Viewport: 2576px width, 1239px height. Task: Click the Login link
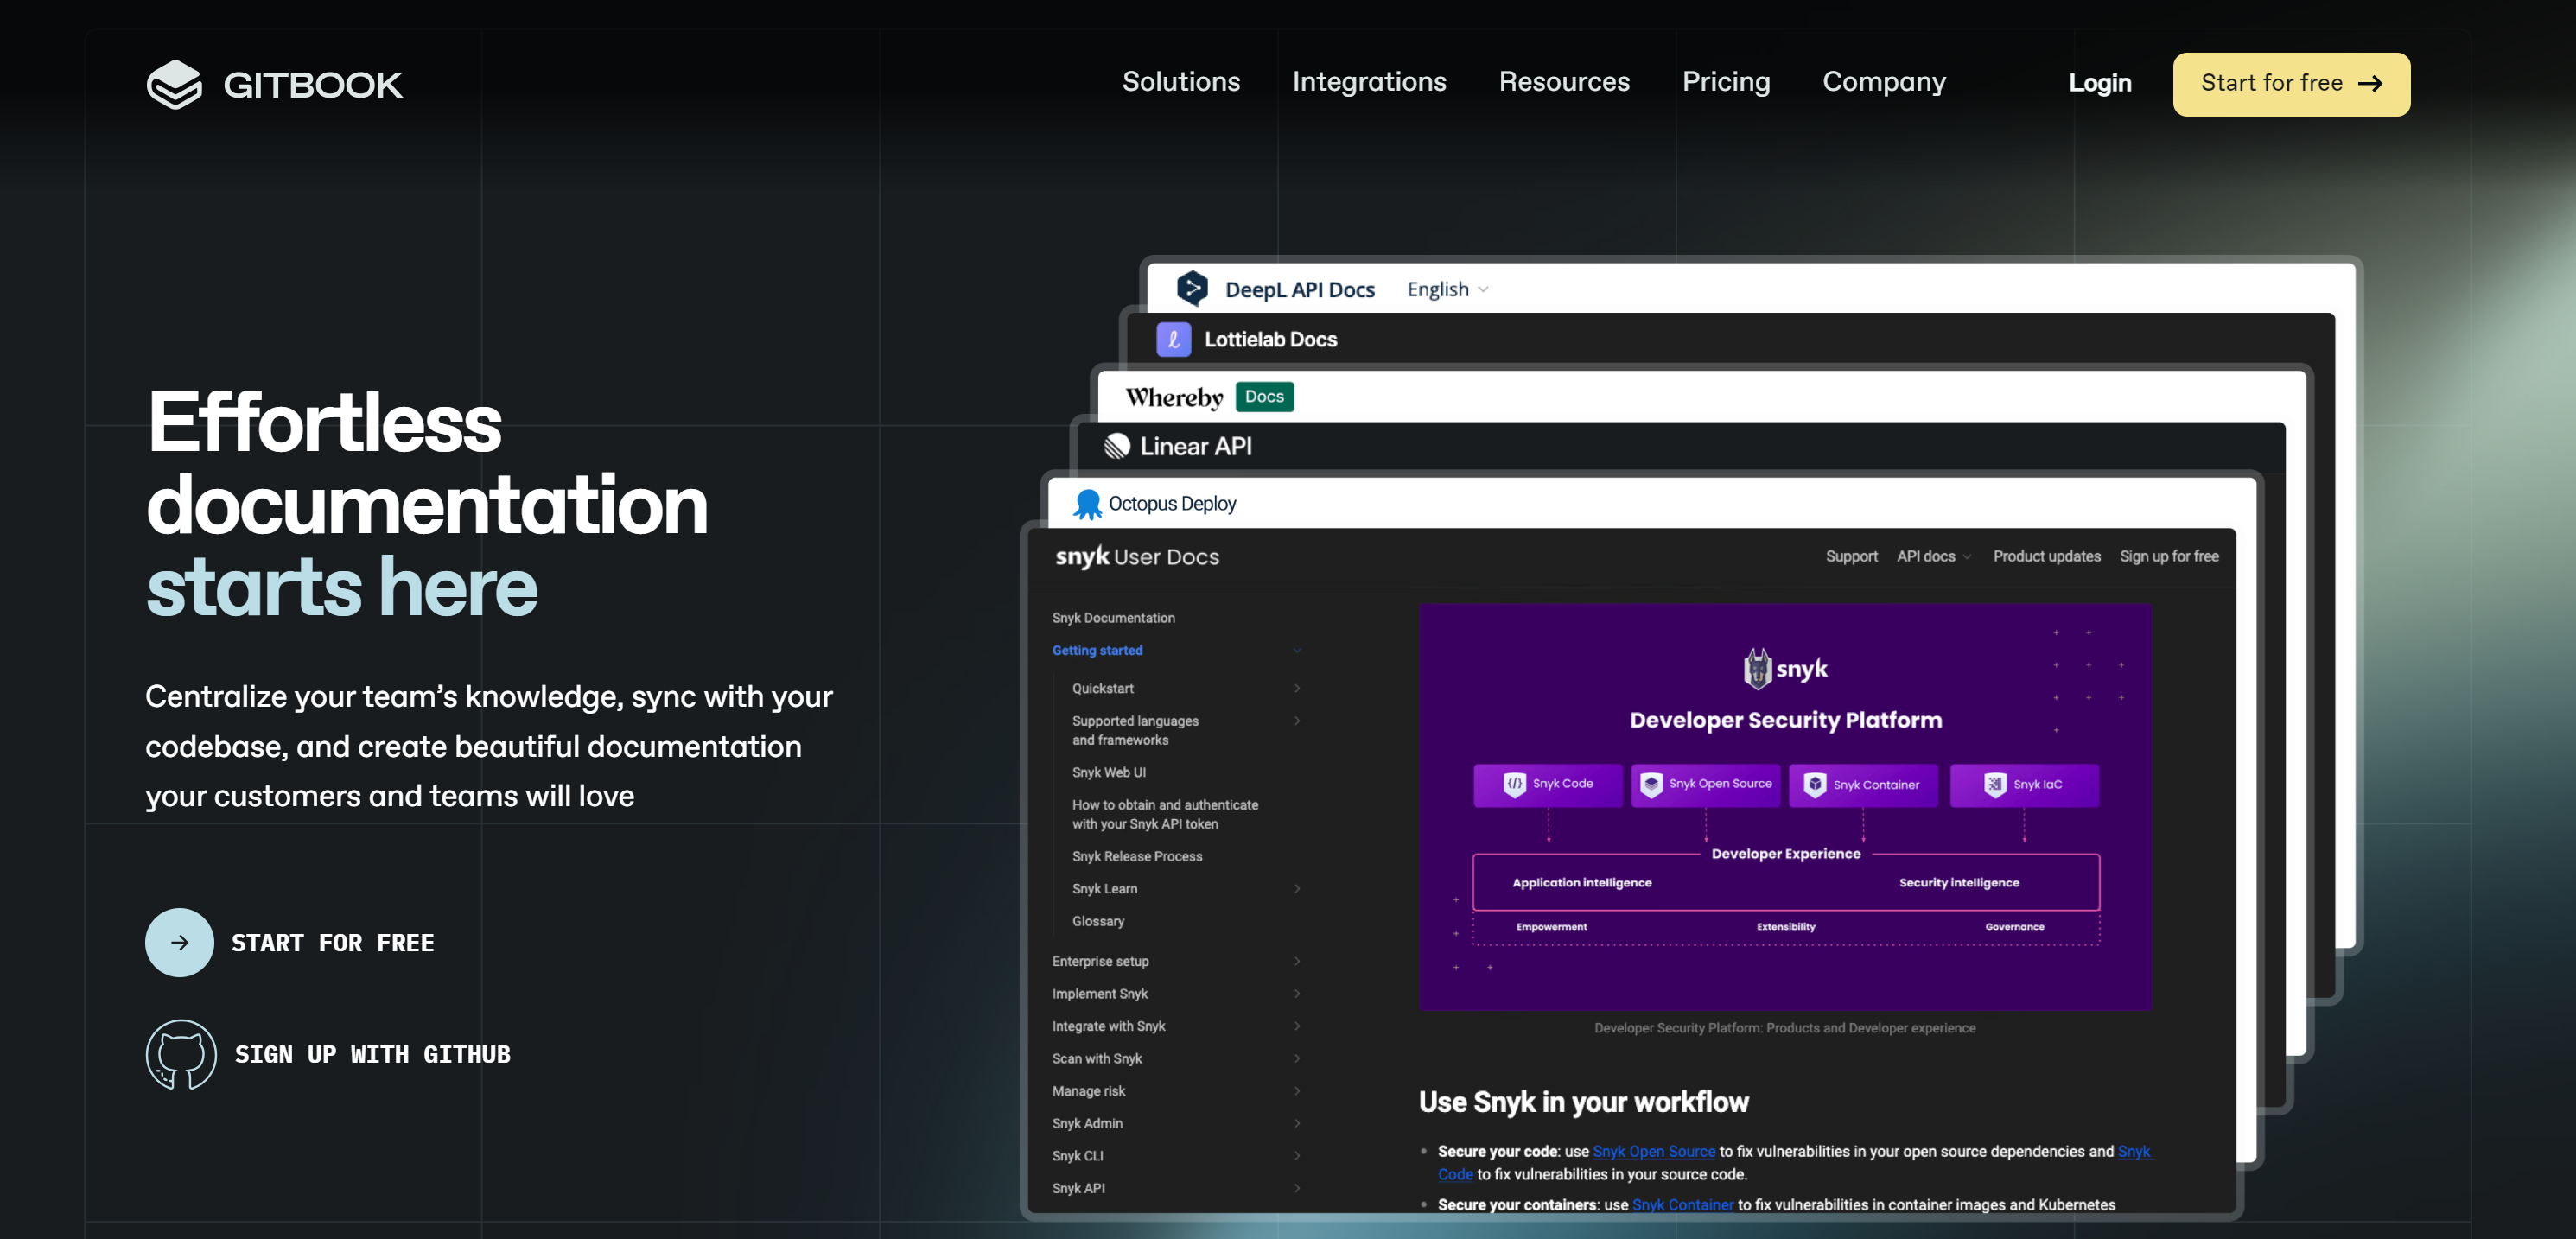pos(2100,83)
